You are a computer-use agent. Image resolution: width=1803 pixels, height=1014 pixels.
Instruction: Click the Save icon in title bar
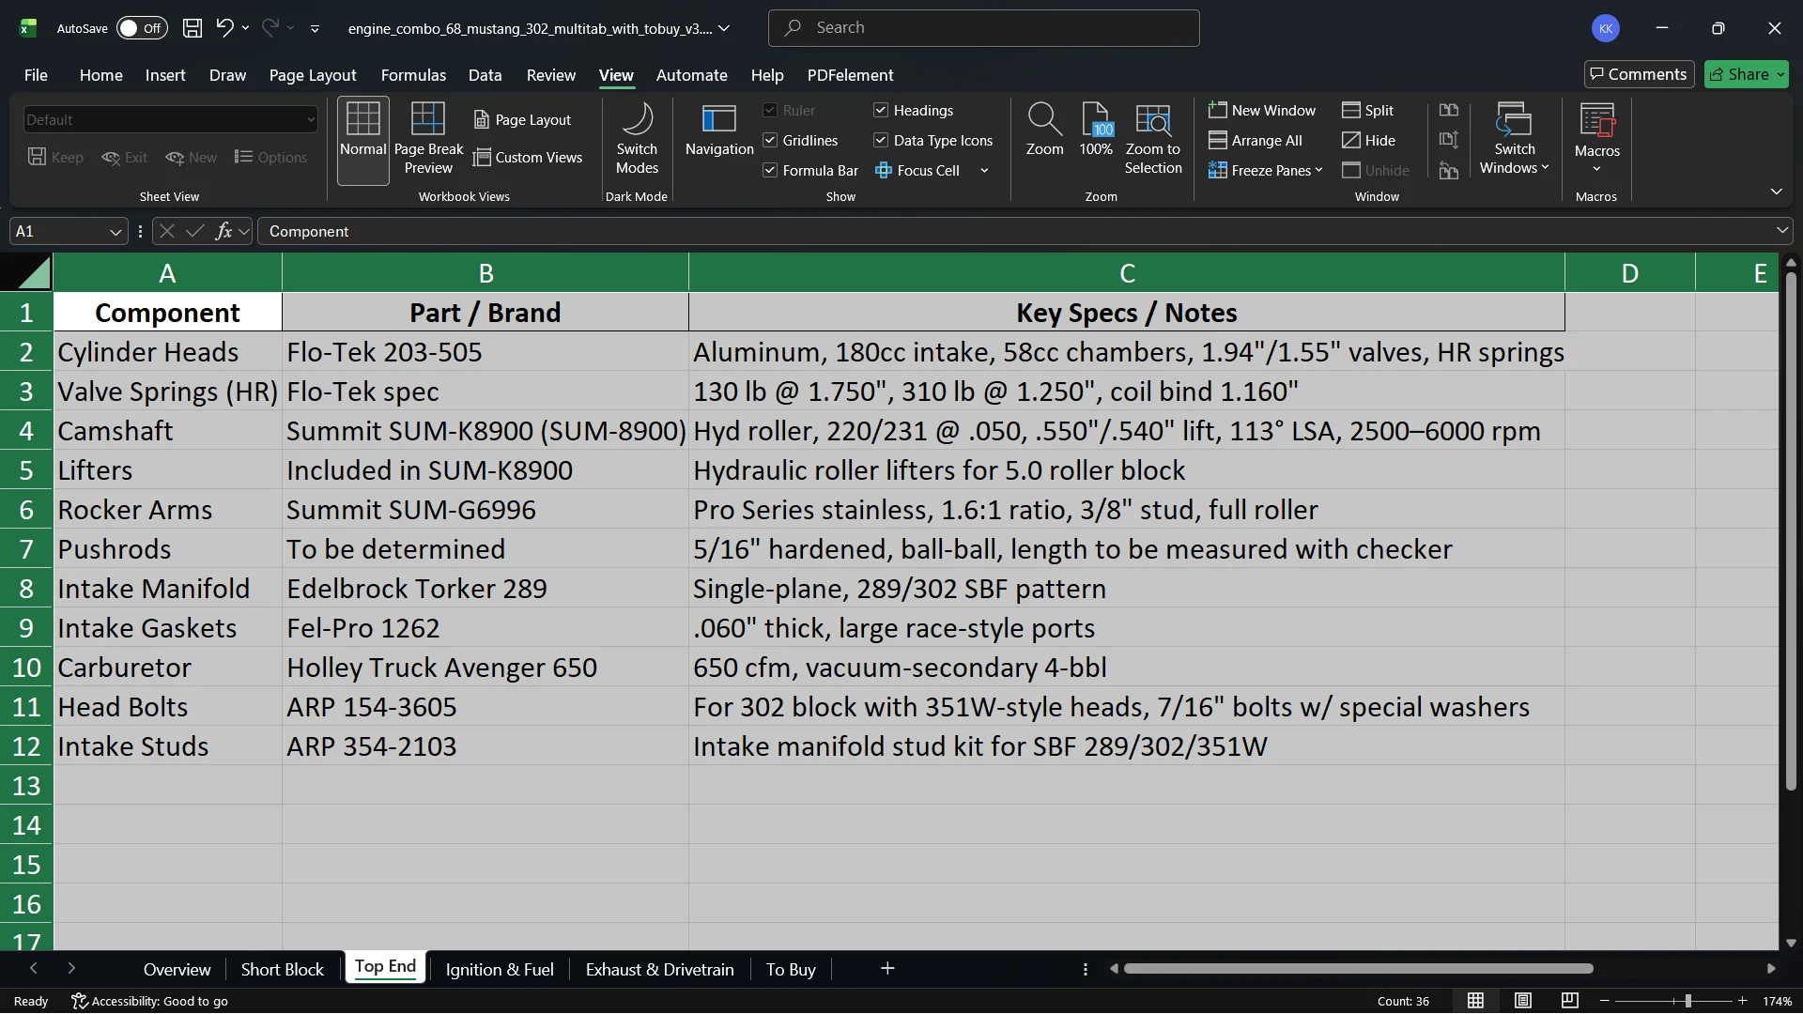point(193,28)
